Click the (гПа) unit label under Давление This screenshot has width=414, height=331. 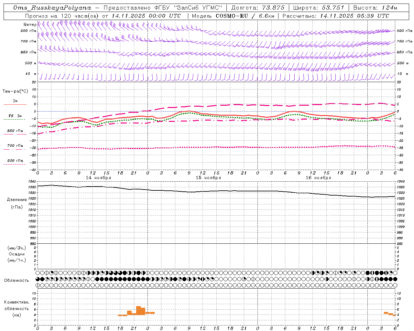tap(17, 207)
